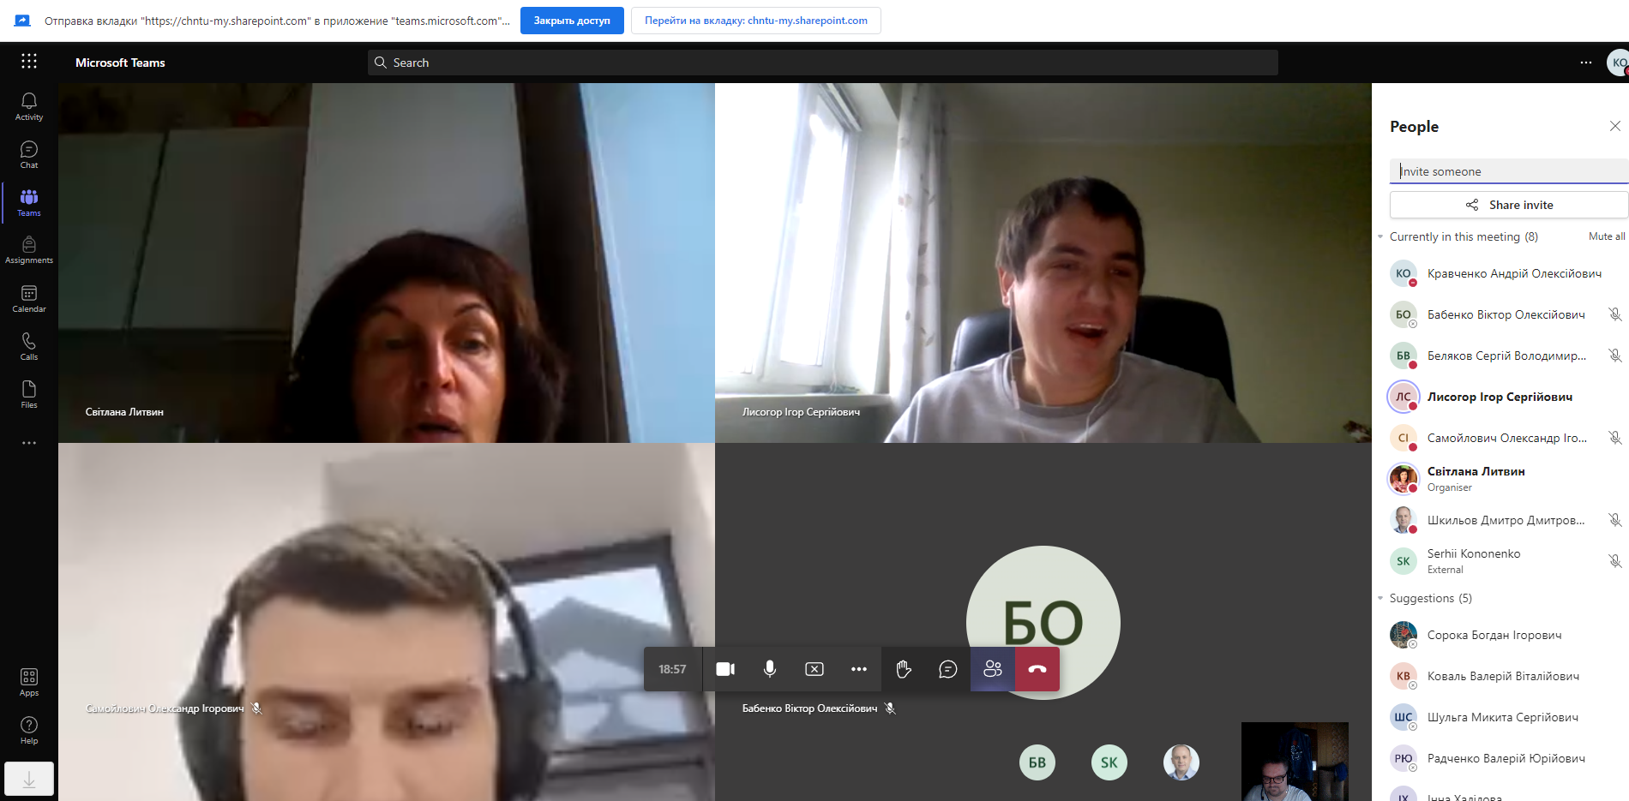Open the app launcher waffle icon

click(x=29, y=62)
